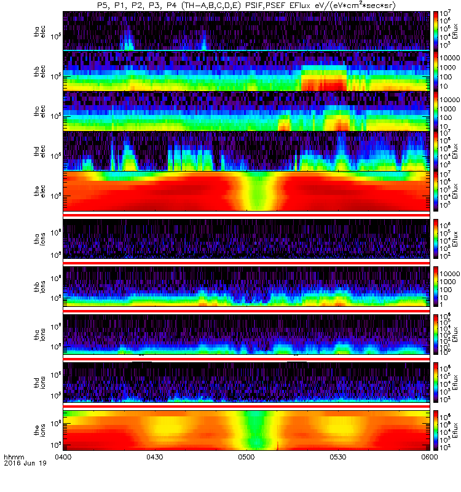Click the 0600 time axis label
The width and height of the screenshot is (461, 492).
pos(429,457)
